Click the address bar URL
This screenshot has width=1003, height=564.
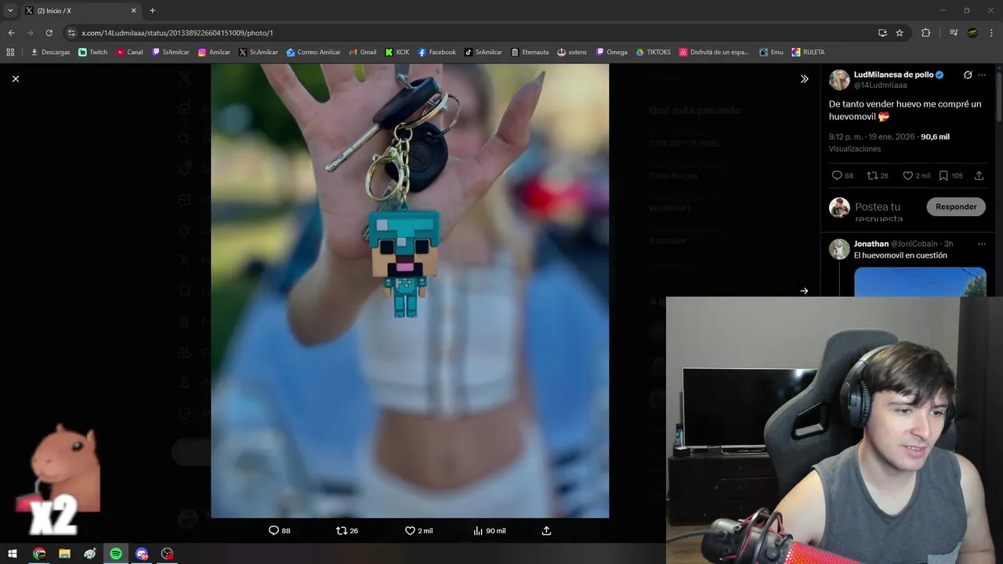pyautogui.click(x=177, y=33)
